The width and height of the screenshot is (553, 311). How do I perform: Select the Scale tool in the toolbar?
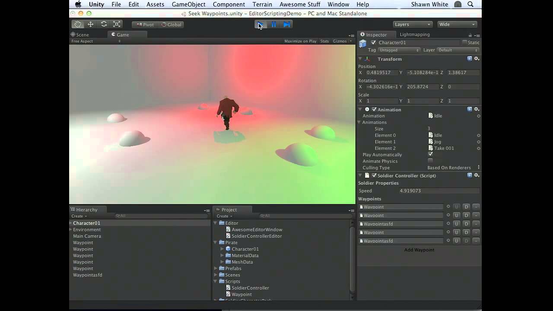[117, 24]
